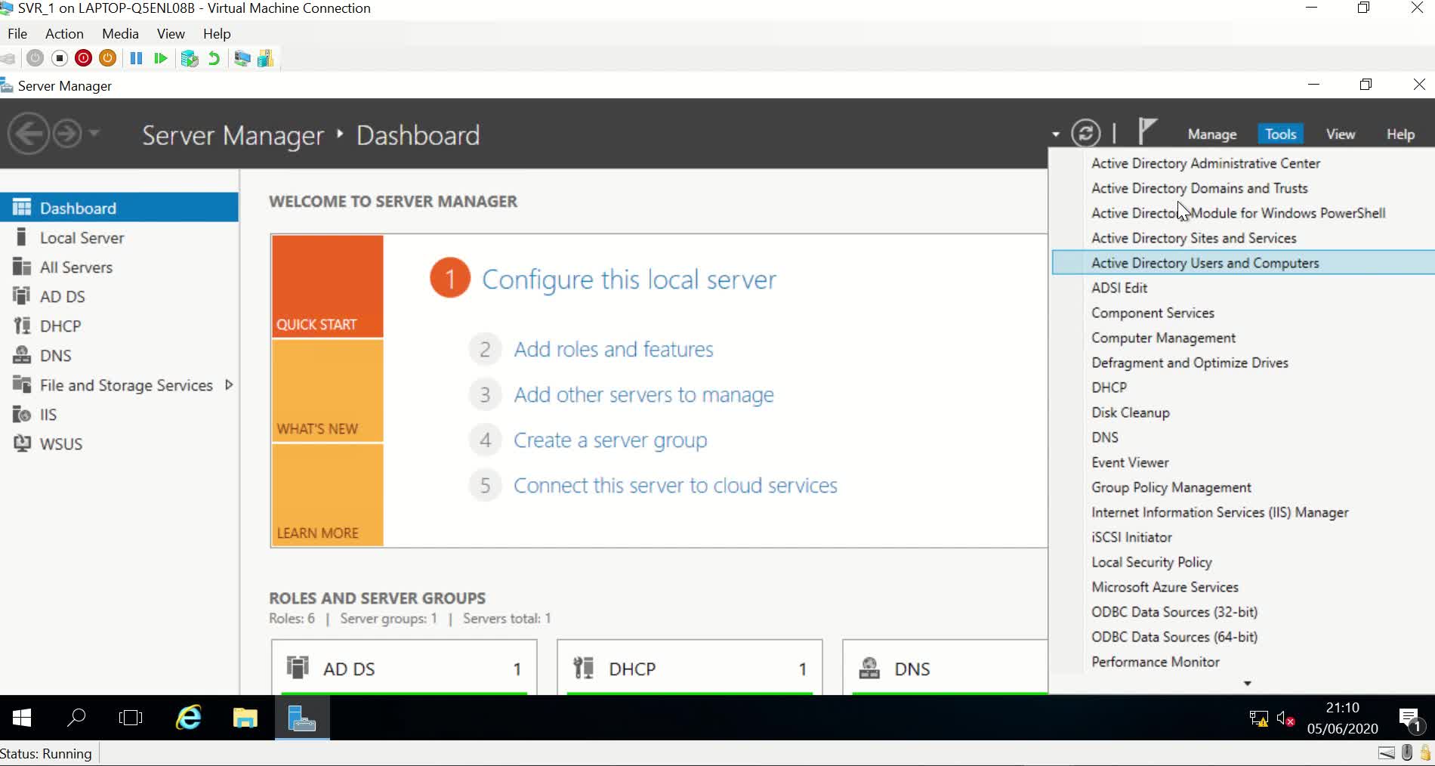Image resolution: width=1435 pixels, height=766 pixels.
Task: Click the VM pause button in toolbar
Action: click(x=136, y=58)
